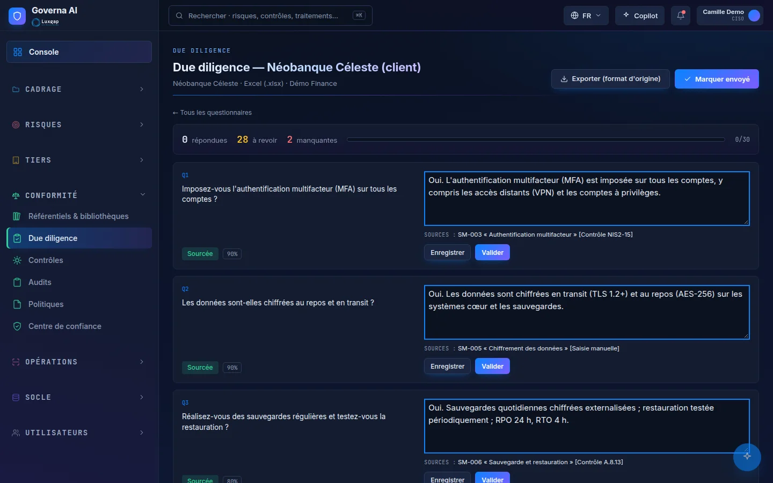Expand the RISQUES section chevron

pyautogui.click(x=142, y=125)
